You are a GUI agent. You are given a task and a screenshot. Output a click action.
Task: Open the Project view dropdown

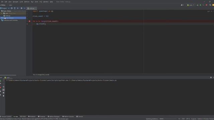tap(9, 8)
